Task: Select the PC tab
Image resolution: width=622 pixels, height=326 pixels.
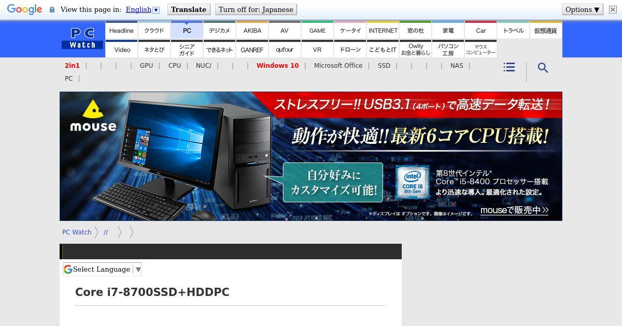Action: (x=187, y=31)
